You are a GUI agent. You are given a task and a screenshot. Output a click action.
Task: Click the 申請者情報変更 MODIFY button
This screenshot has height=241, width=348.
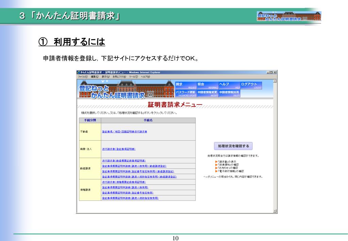pos(208,93)
